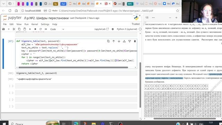Zoom in the PDF with the plus button
Screen dimensions: 222x125
(x=176, y=18)
